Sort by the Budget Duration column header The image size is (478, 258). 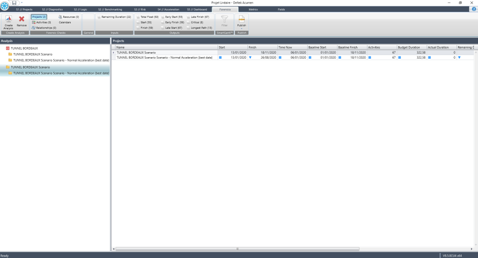[x=412, y=48]
